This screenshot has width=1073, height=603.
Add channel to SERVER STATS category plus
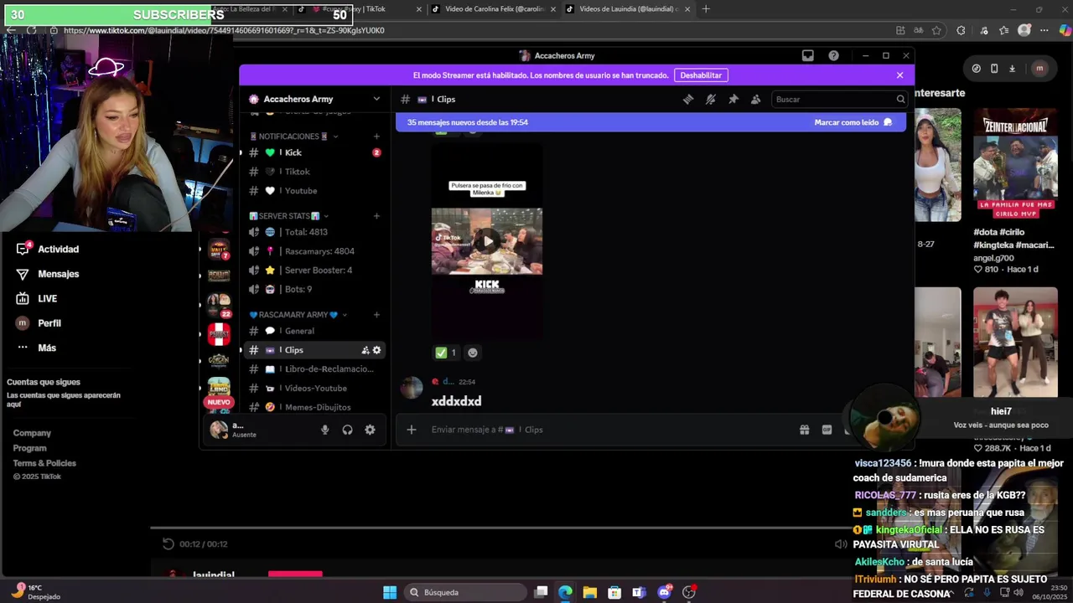[x=376, y=216]
